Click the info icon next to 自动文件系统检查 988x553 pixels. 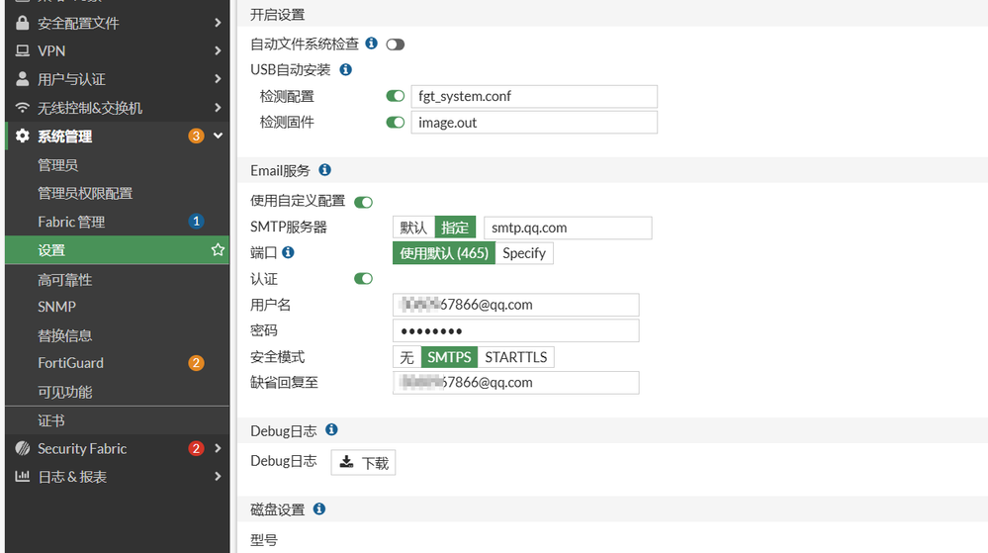coord(372,44)
